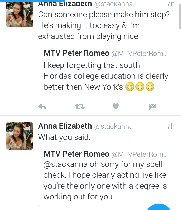The width and height of the screenshot is (181, 210).
Task: Open the quoted 'south Floridas college education' tweet
Action: 106,71
